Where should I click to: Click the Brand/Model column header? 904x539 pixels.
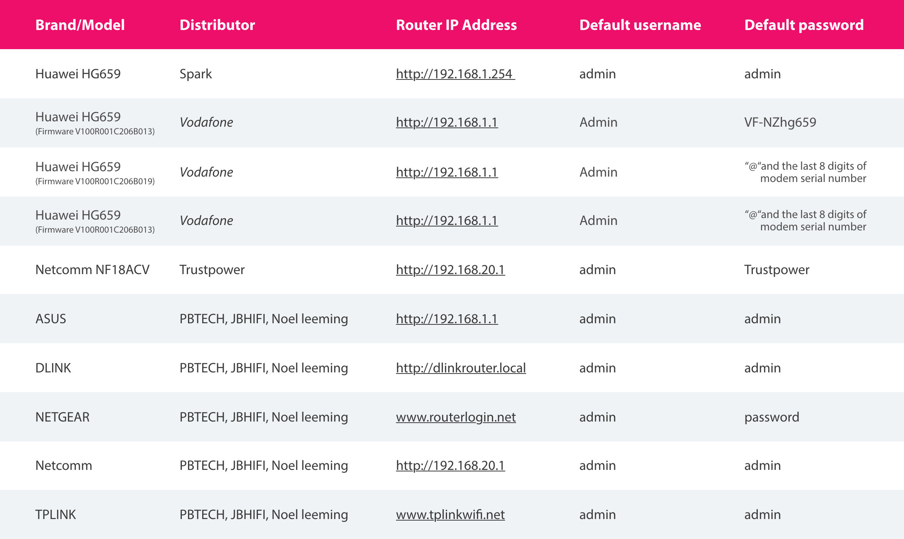[80, 25]
